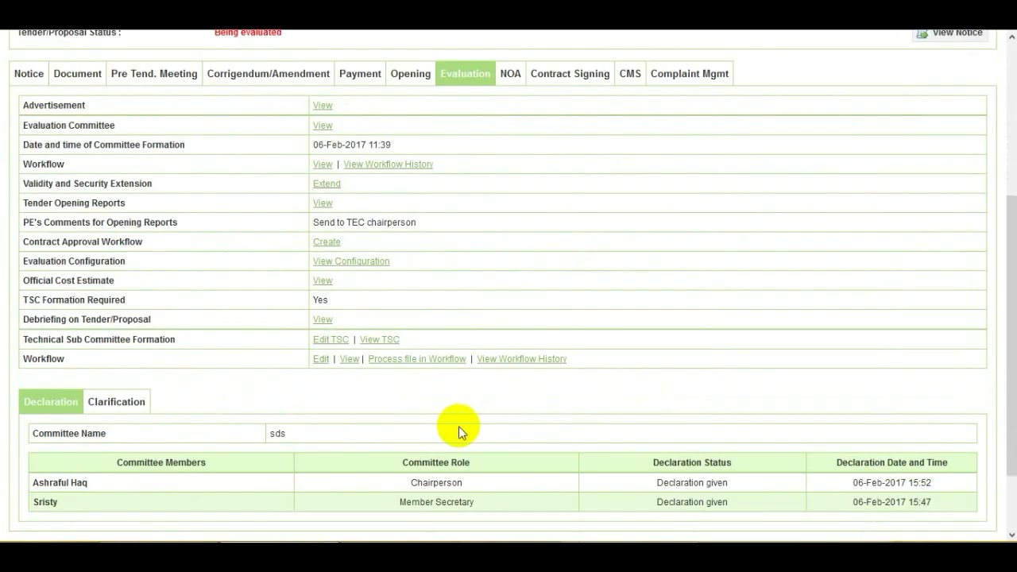Click Edit in the bottom Workflow row
Image resolution: width=1017 pixels, height=572 pixels.
pos(321,359)
